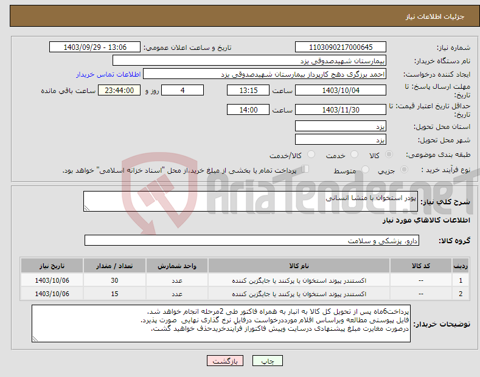Click the response deadline date 1403/10/04

(341, 90)
